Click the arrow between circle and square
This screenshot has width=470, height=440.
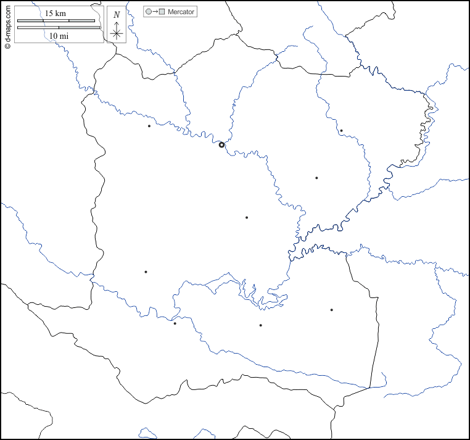click(x=155, y=12)
